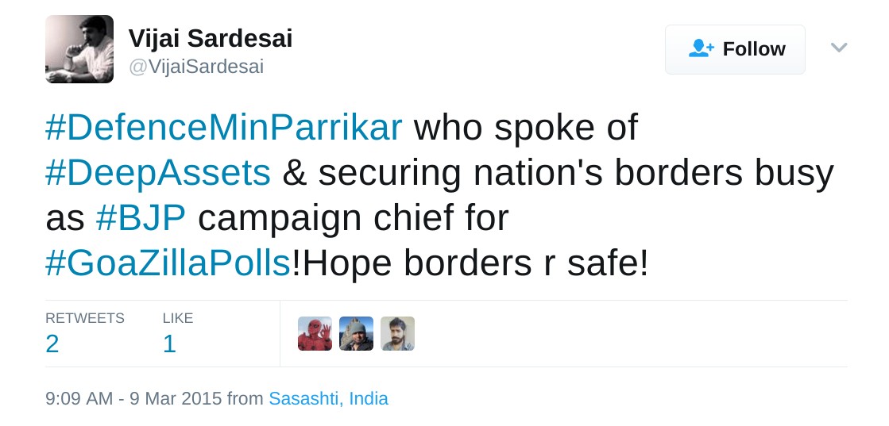
Task: Click the @VijaiSardesai handle
Action: click(195, 67)
